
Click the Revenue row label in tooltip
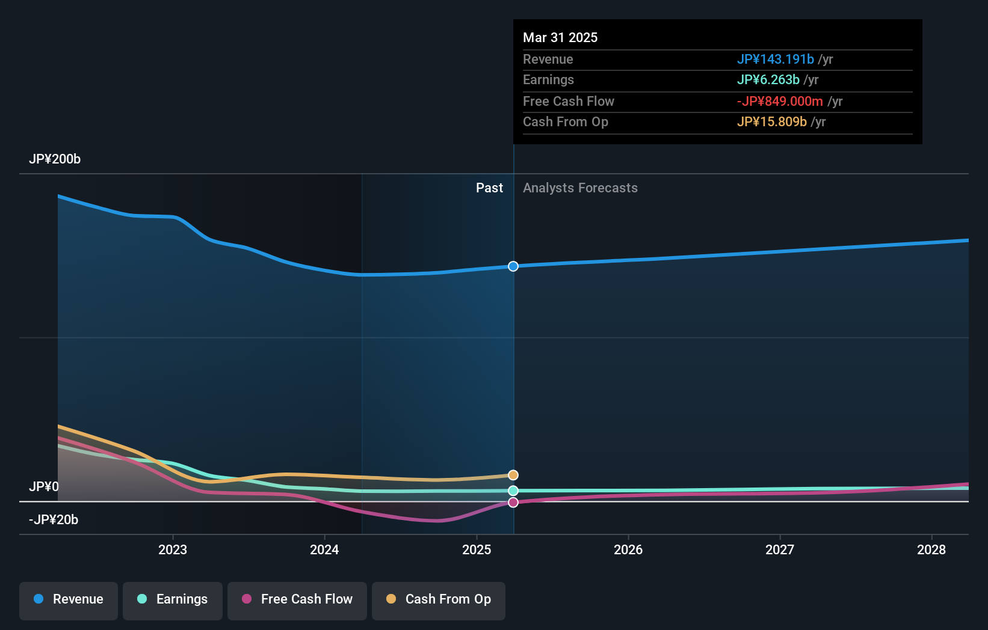[548, 60]
